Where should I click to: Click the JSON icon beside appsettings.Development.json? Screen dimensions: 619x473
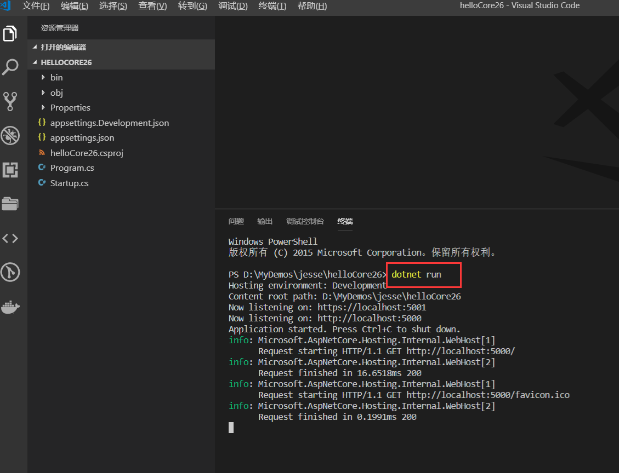(x=42, y=122)
